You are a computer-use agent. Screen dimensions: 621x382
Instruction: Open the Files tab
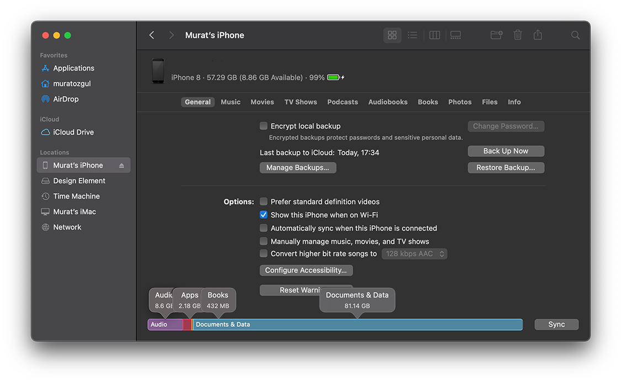click(490, 102)
